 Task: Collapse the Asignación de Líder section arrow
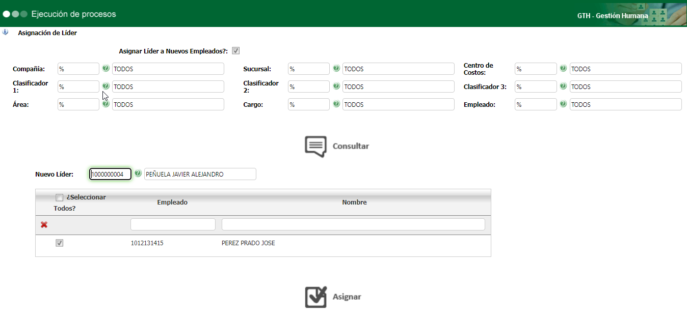(x=6, y=33)
